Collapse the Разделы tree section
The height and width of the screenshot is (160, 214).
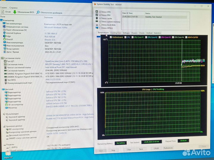click(5, 145)
